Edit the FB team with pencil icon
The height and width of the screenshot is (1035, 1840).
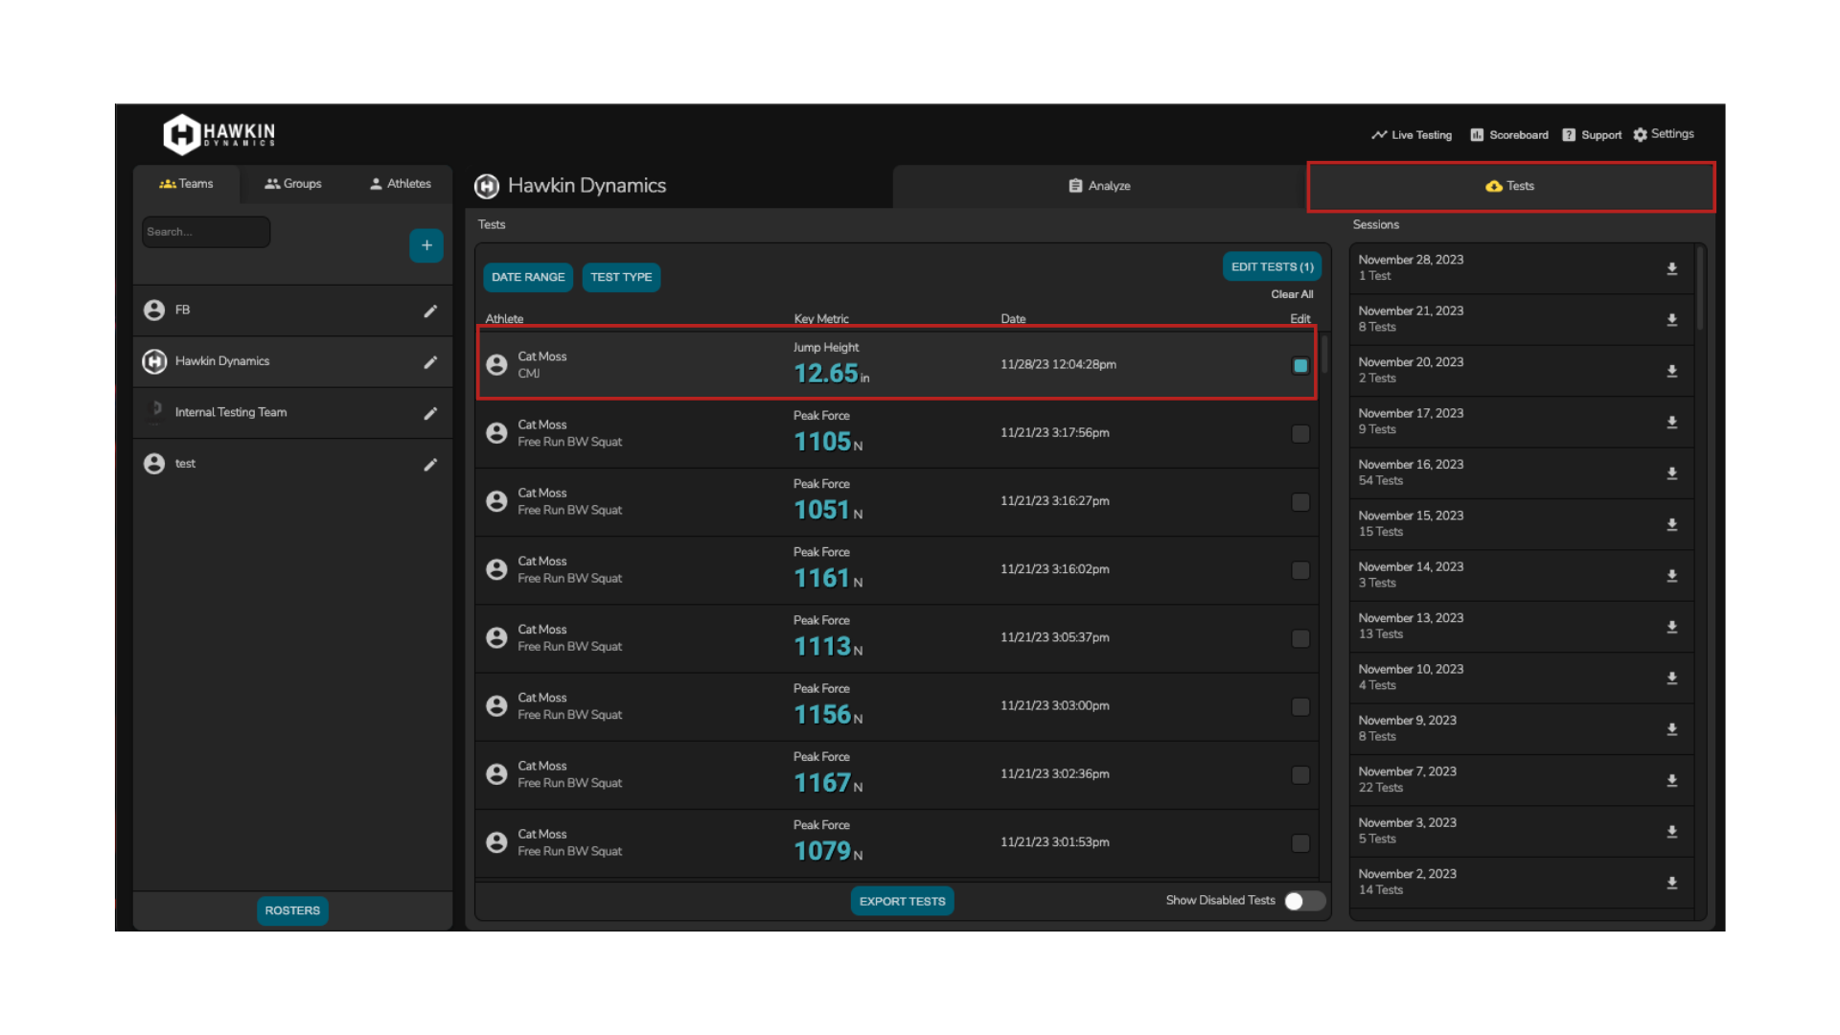coord(430,310)
